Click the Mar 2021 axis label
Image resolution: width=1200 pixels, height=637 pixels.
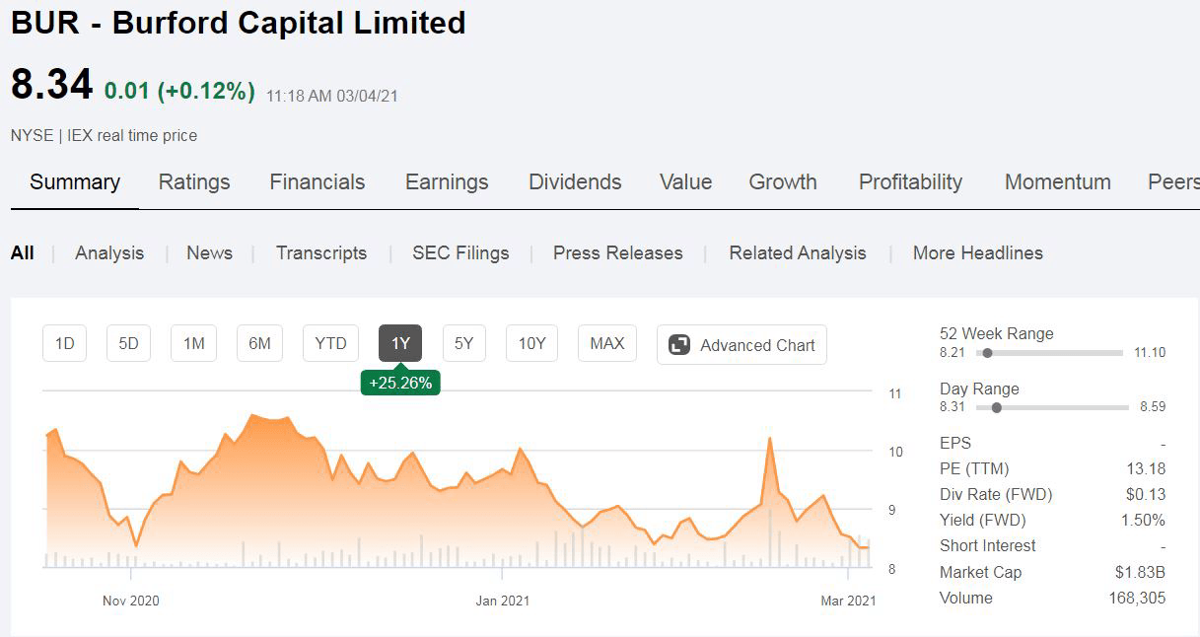pos(848,601)
